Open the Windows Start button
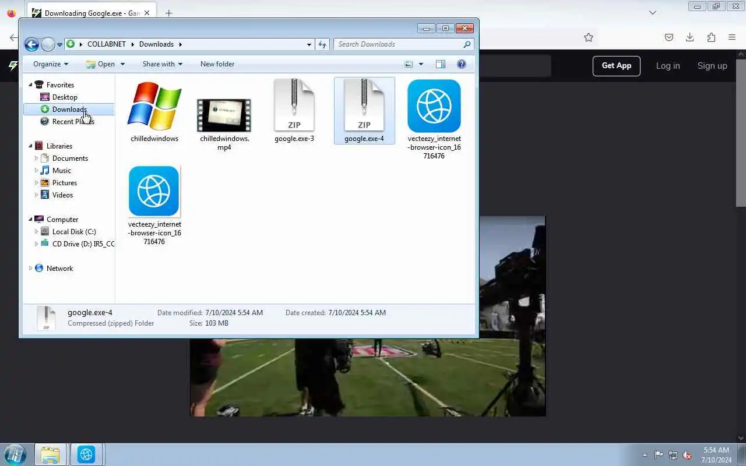Viewport: 746px width, 466px height. click(x=15, y=454)
